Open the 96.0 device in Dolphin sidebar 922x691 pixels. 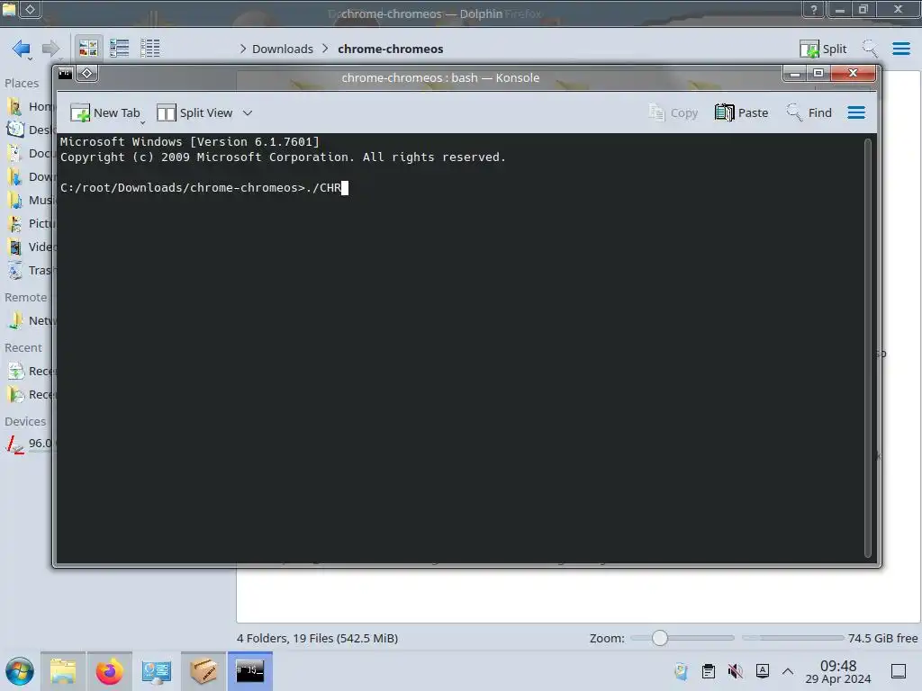[30, 444]
